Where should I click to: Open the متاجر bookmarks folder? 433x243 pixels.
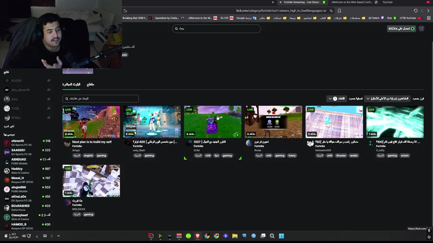pos(265,18)
